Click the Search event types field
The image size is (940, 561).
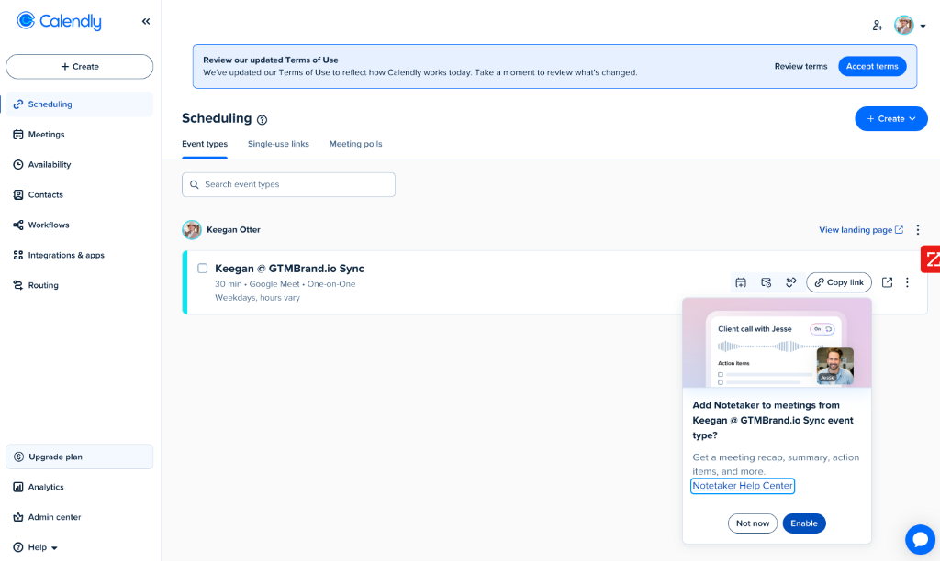288,184
